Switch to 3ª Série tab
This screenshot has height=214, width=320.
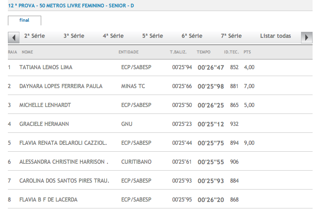74,36
